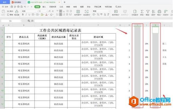Click the Filter funnel icon

(x=148, y=11)
